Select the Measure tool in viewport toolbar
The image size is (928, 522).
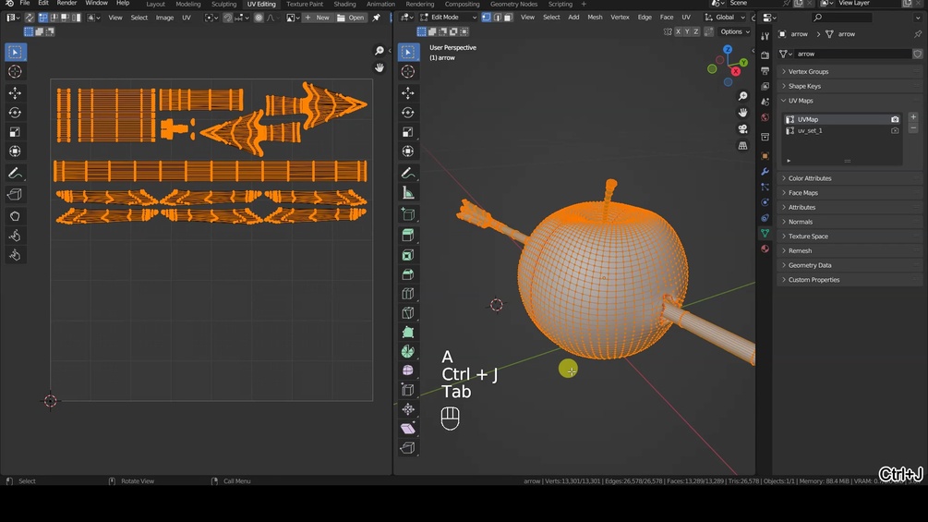tap(408, 192)
